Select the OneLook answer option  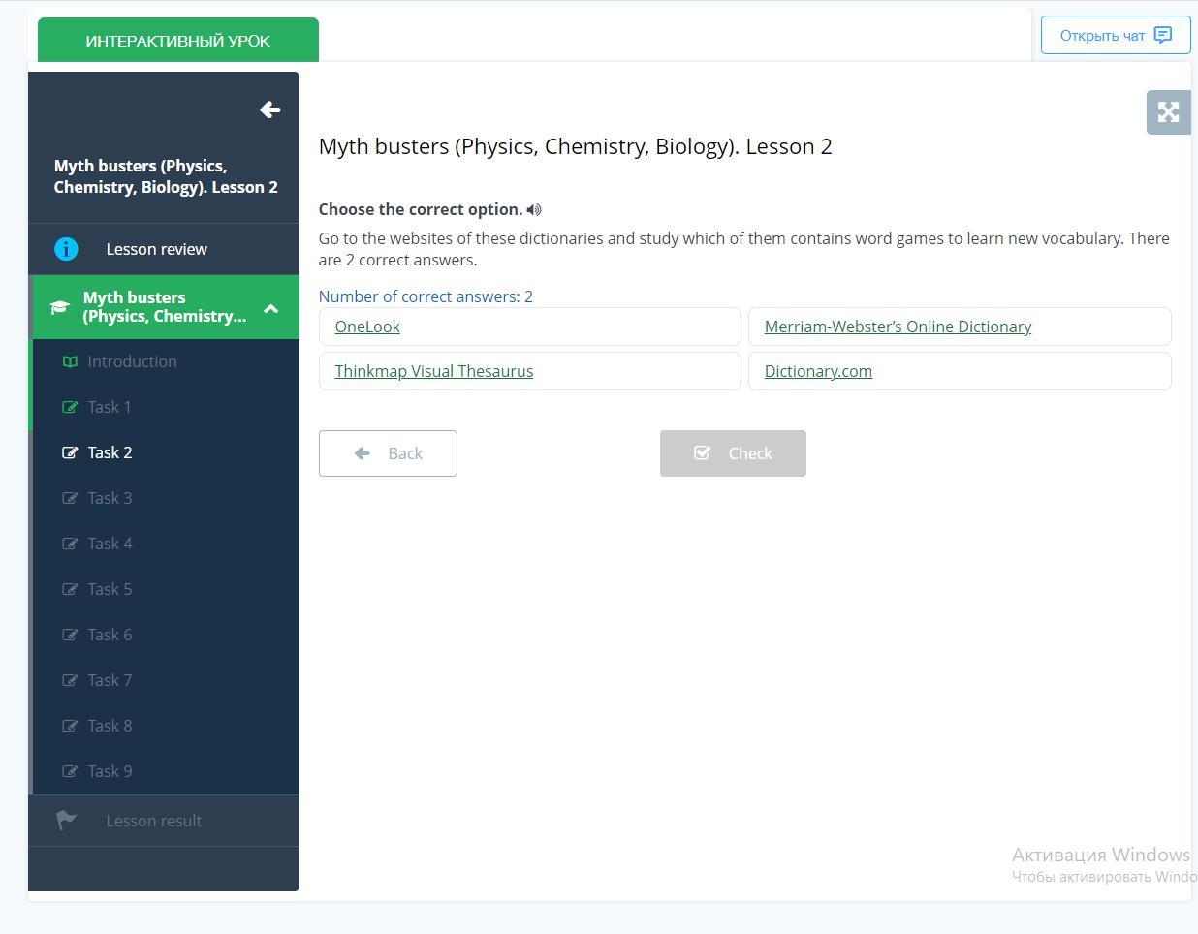coord(529,327)
